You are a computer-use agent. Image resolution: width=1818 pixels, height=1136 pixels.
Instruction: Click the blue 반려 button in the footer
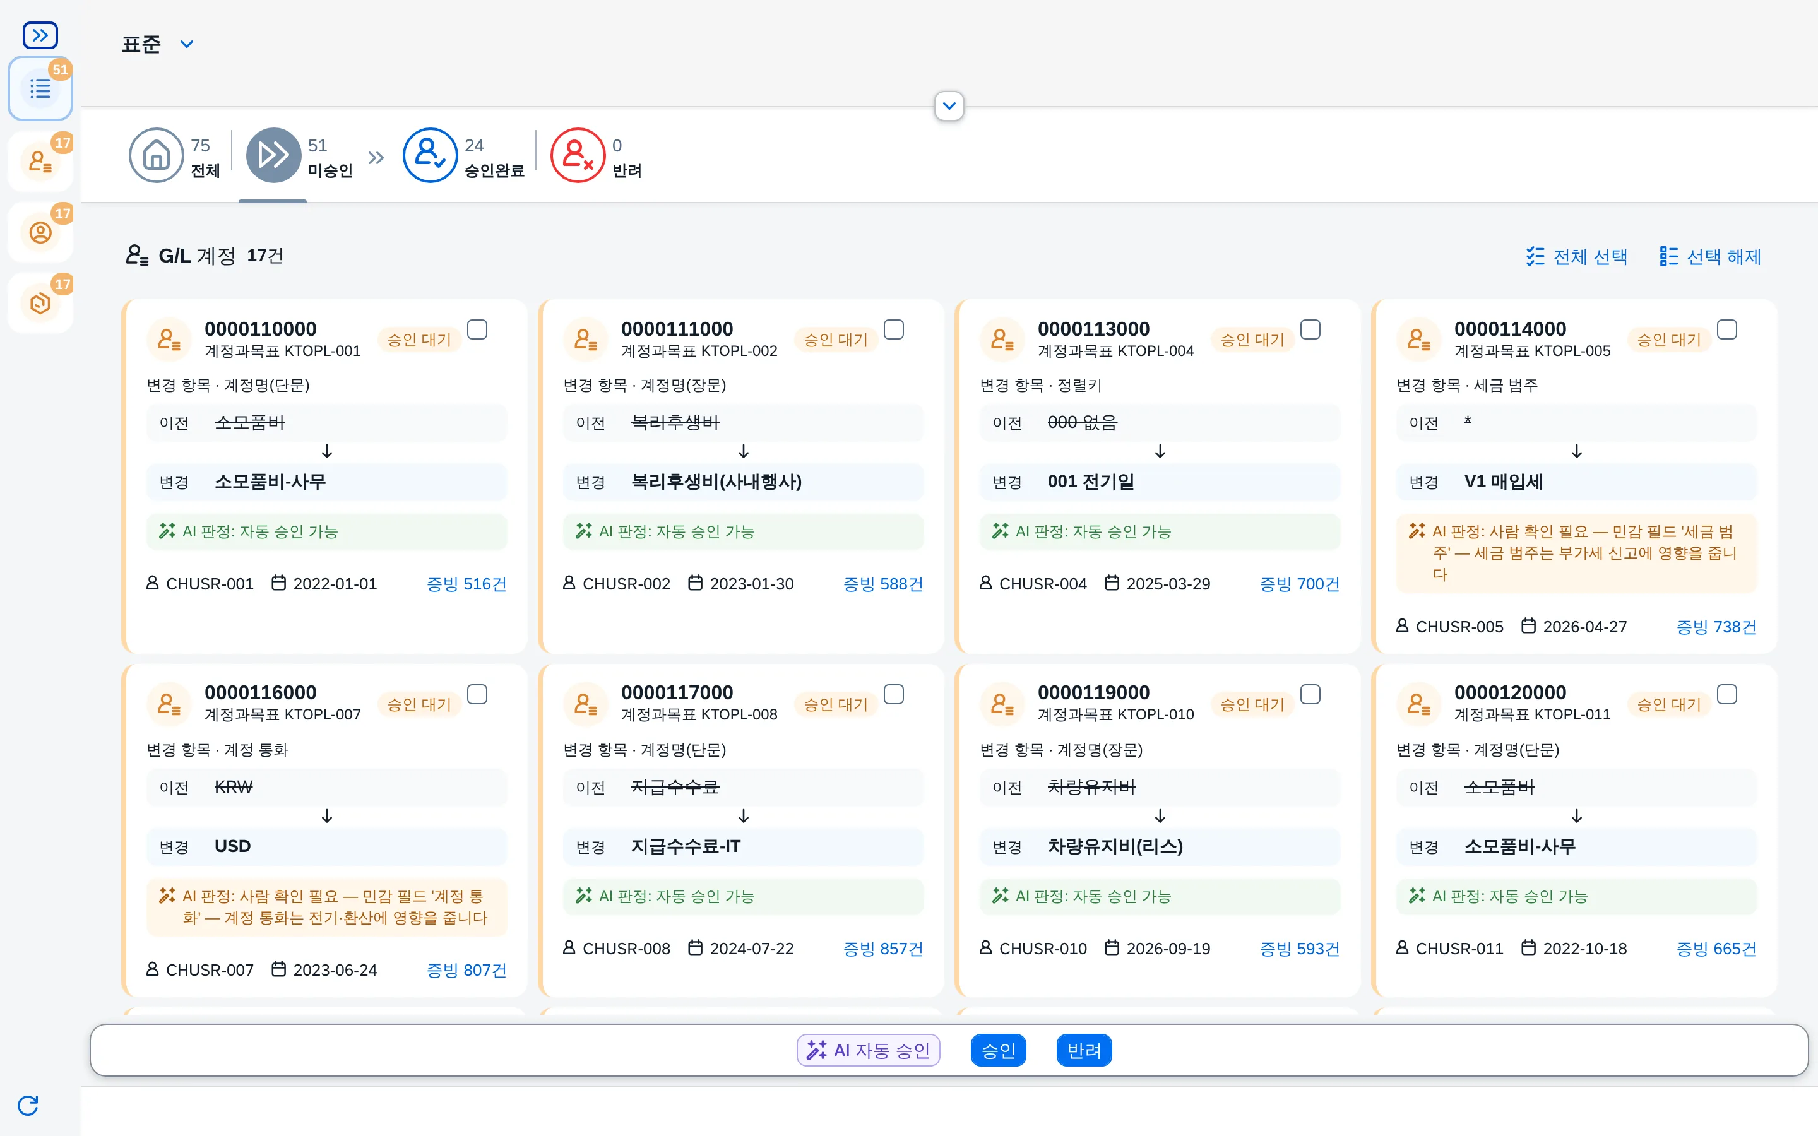pos(1084,1050)
